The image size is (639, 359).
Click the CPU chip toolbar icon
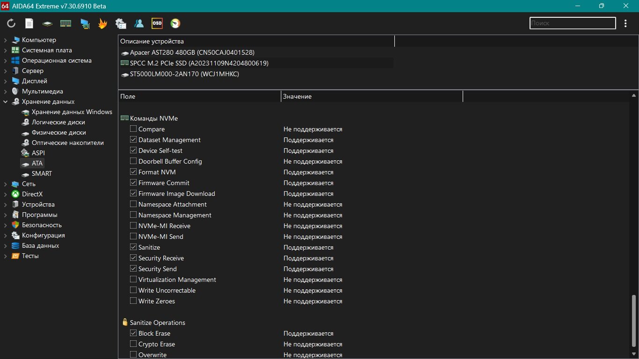click(x=47, y=23)
